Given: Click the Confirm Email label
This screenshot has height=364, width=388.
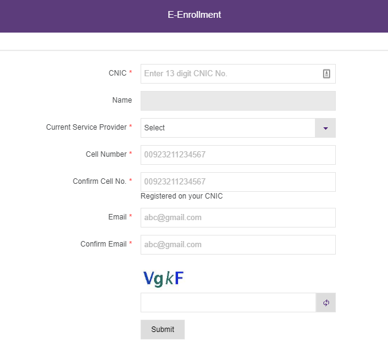Looking at the screenshot, I should coord(103,244).
